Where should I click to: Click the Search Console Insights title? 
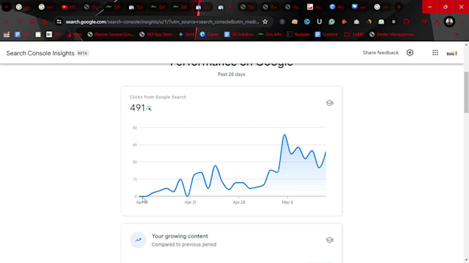click(x=41, y=53)
